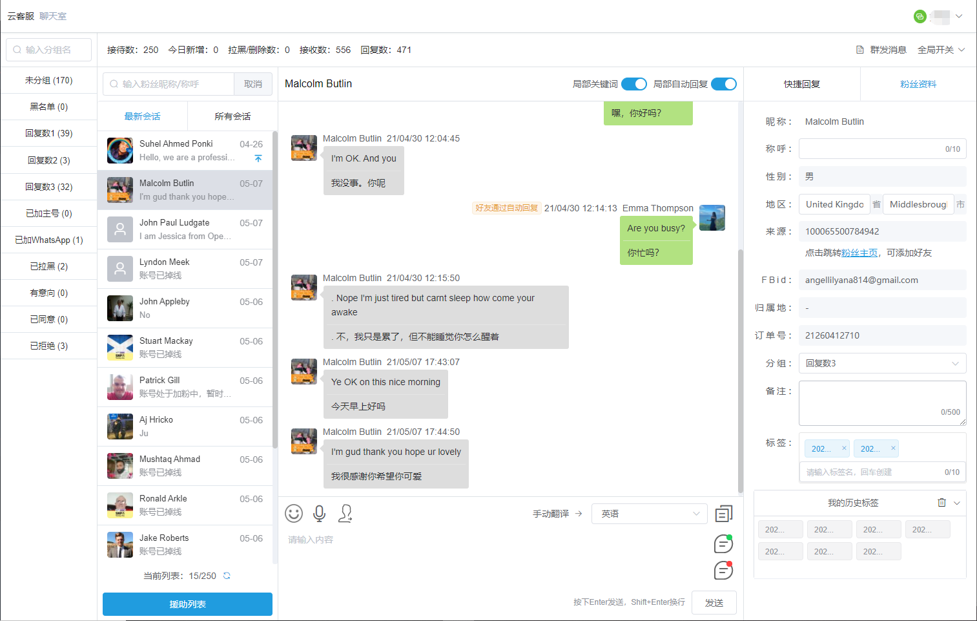
Task: Click the chat messages scrollbar
Action: point(740,370)
